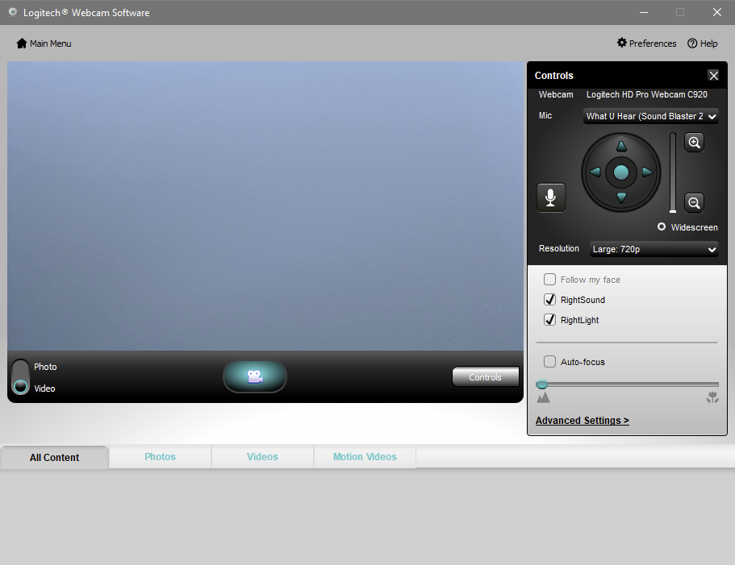Enable the Widescreen radio option

[662, 226]
